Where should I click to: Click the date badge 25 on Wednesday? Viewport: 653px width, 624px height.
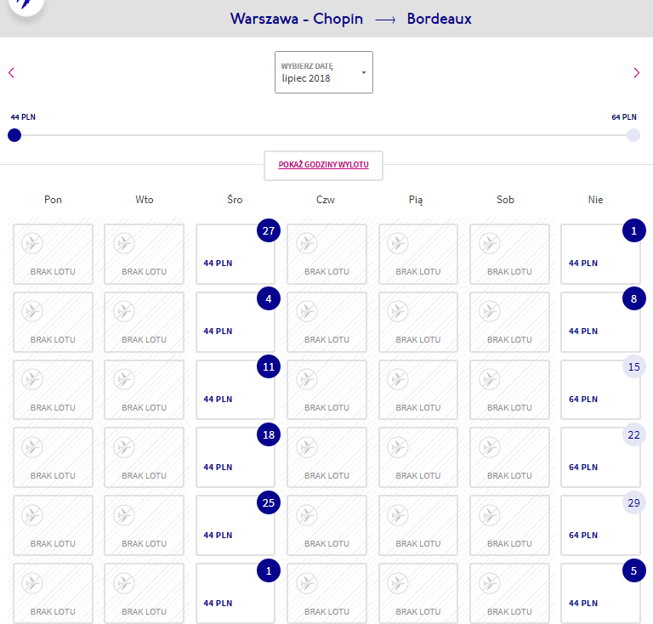click(x=269, y=503)
